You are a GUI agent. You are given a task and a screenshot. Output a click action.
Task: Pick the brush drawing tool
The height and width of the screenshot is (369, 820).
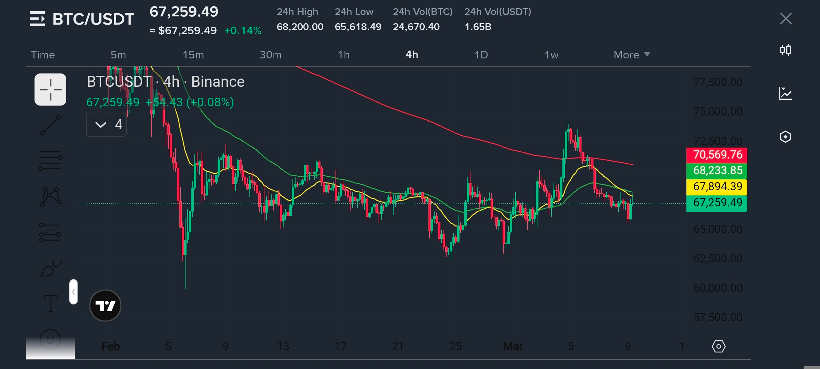(51, 269)
